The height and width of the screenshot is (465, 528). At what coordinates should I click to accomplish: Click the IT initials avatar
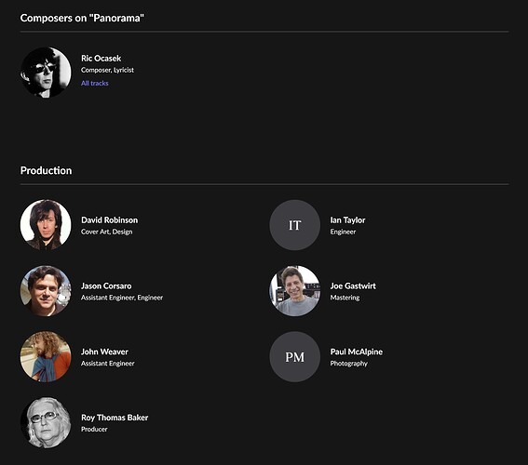pyautogui.click(x=294, y=225)
